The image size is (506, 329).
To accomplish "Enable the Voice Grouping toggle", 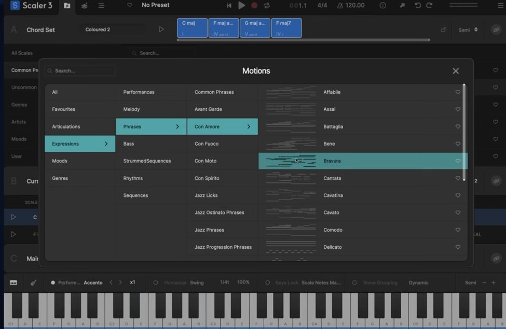I will [354, 283].
